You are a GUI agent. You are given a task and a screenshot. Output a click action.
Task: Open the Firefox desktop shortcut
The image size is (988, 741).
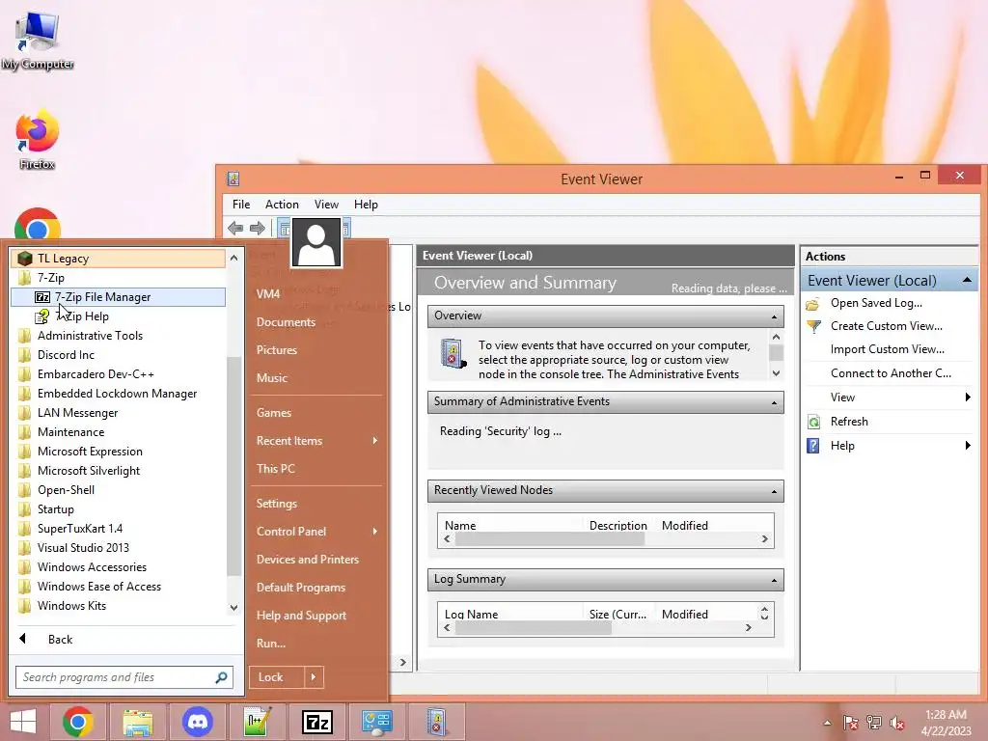click(x=37, y=140)
